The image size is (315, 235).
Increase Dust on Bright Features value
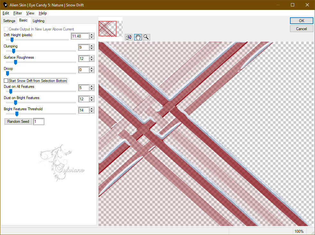point(92,97)
